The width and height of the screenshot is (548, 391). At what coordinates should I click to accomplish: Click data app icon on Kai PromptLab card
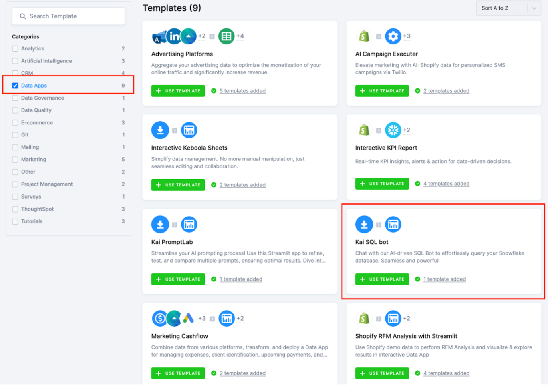pos(189,225)
